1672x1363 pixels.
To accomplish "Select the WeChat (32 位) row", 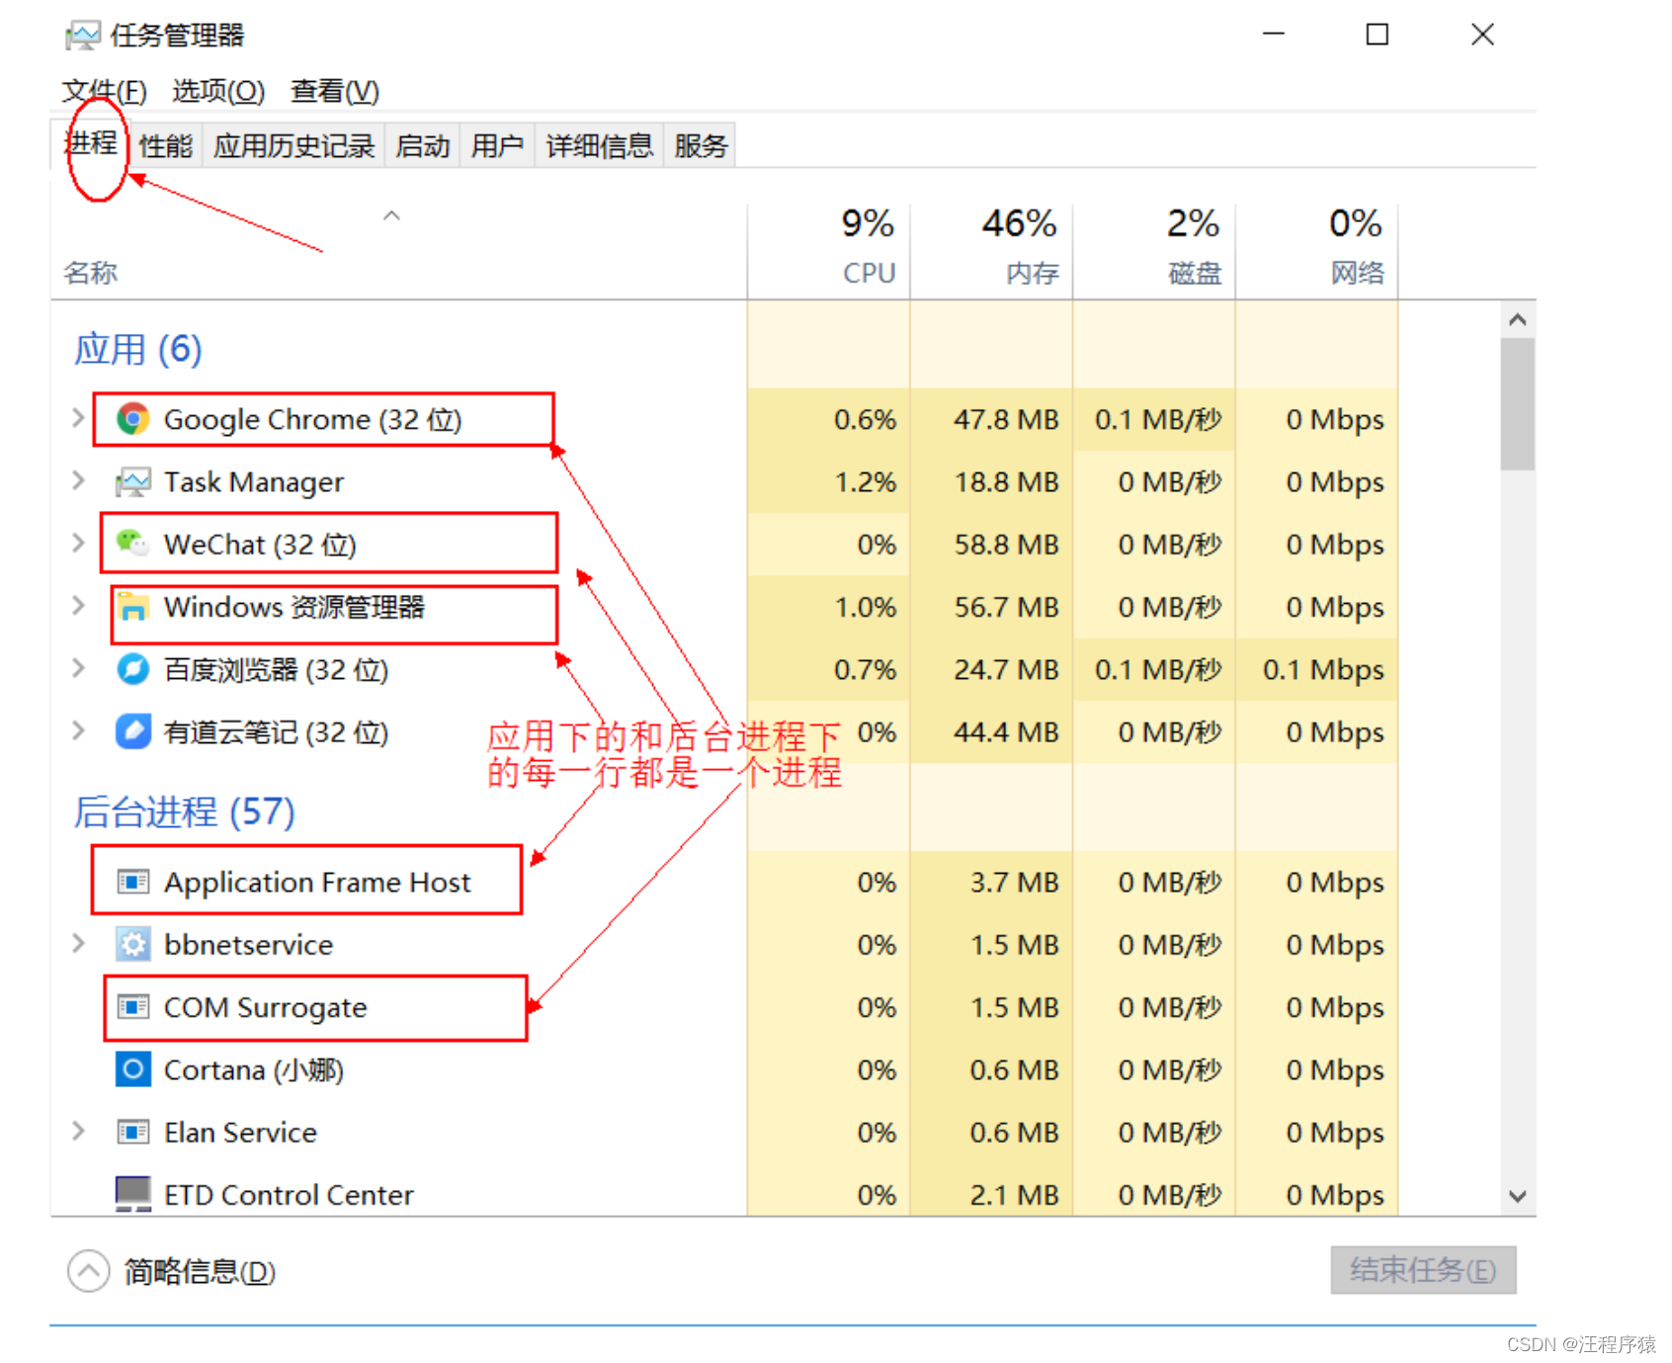I will [724, 544].
